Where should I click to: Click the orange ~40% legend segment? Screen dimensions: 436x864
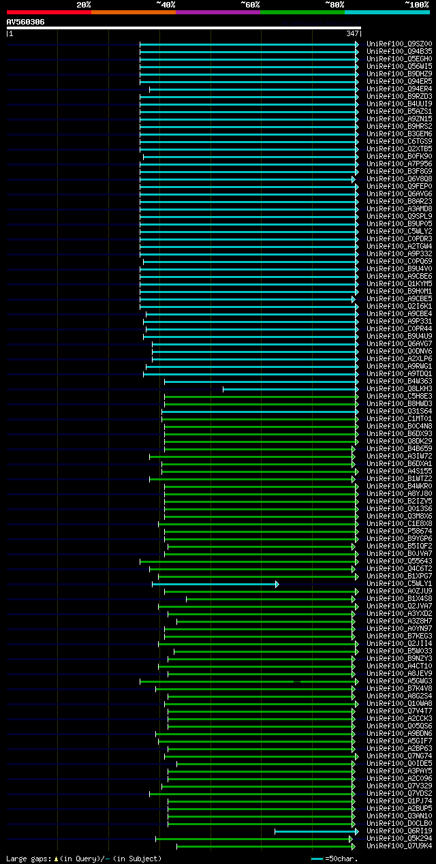coord(134,12)
